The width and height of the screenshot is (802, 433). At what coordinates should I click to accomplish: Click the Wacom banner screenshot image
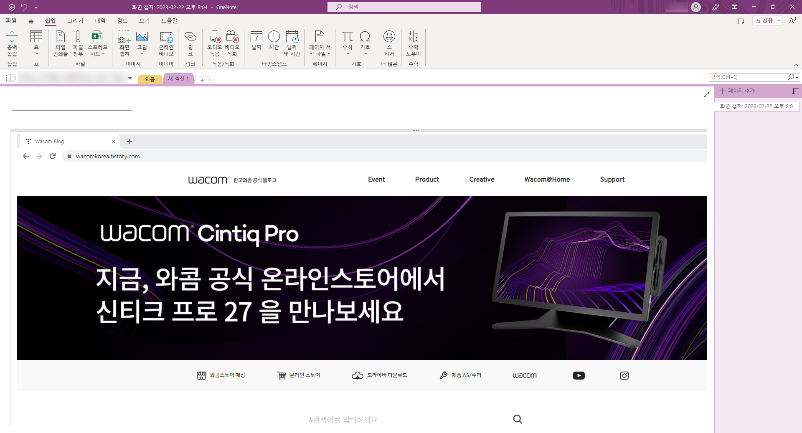pyautogui.click(x=362, y=278)
